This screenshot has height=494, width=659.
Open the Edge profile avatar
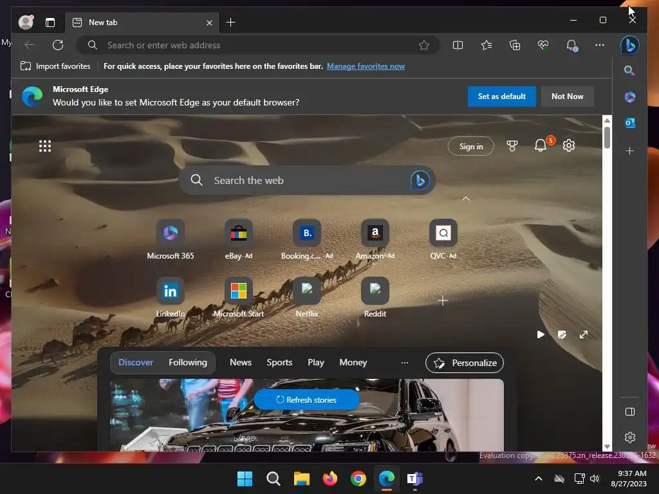click(26, 23)
